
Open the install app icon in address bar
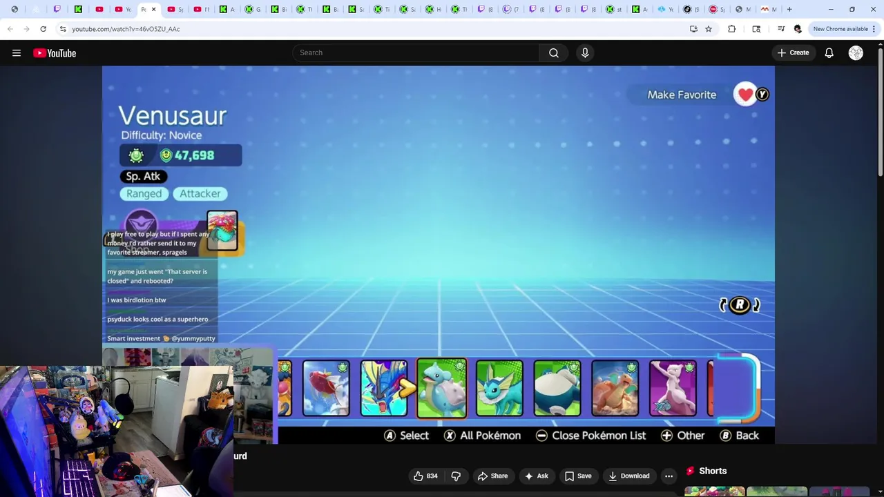[693, 29]
